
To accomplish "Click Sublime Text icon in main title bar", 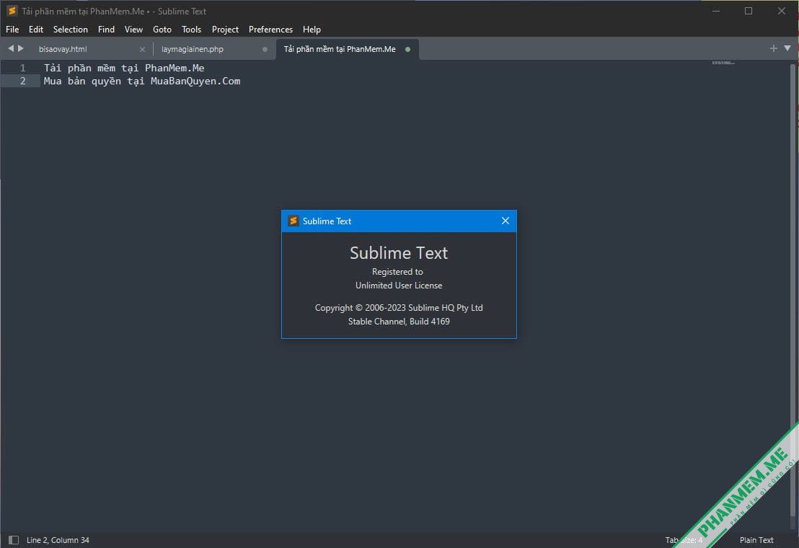I will 12,11.
